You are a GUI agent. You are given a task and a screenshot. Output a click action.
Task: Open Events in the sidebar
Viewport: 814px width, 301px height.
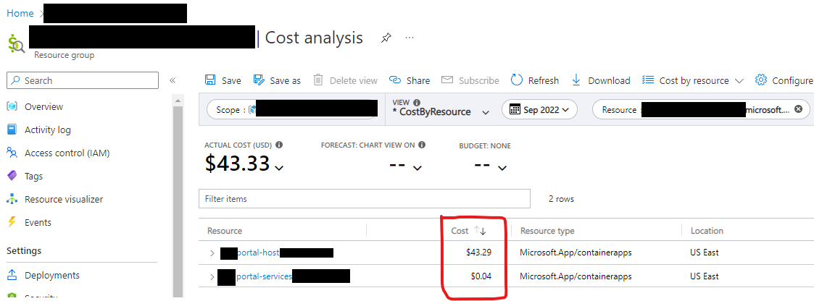(x=38, y=222)
